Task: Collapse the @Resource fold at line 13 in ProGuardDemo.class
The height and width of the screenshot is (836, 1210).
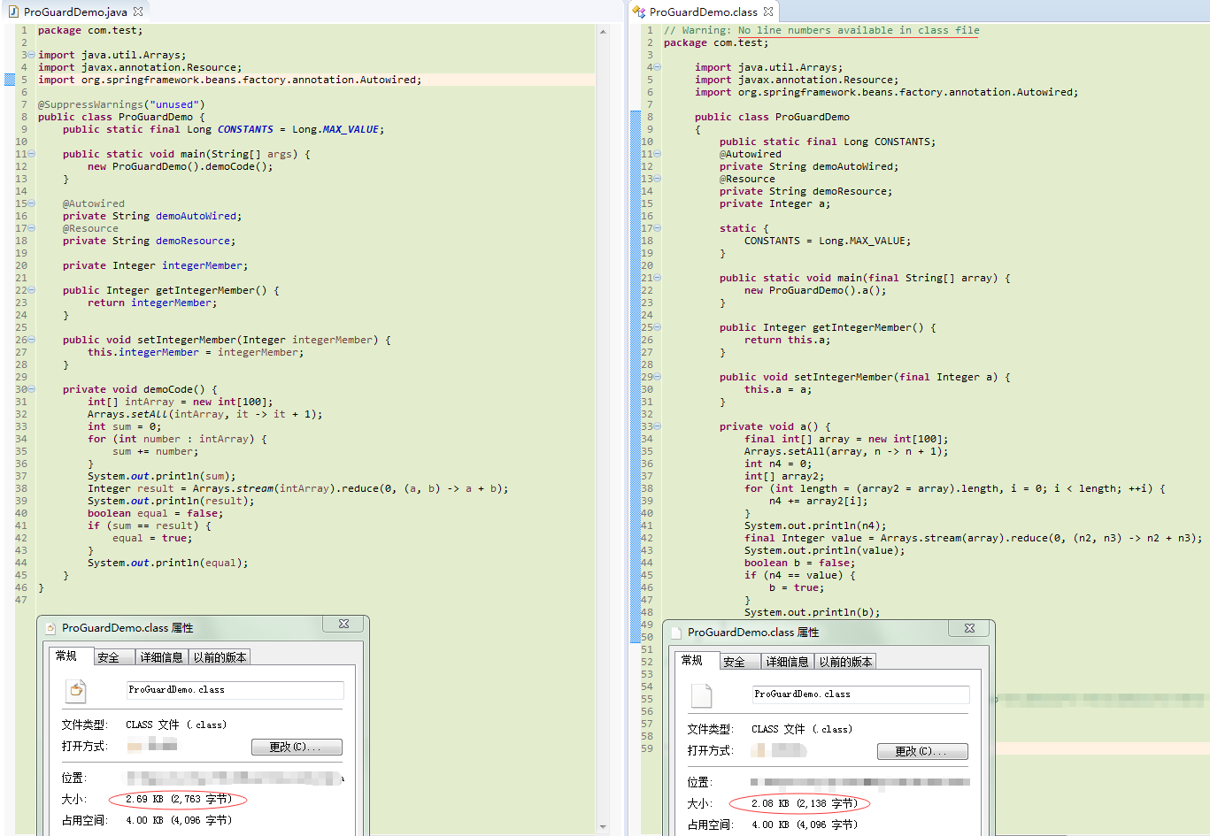Action: click(658, 179)
